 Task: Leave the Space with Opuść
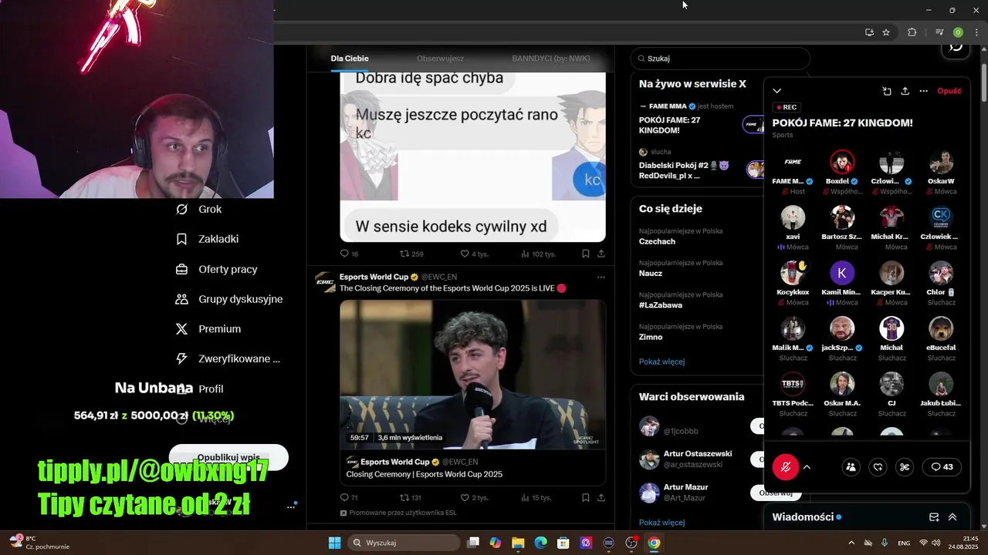(x=949, y=91)
